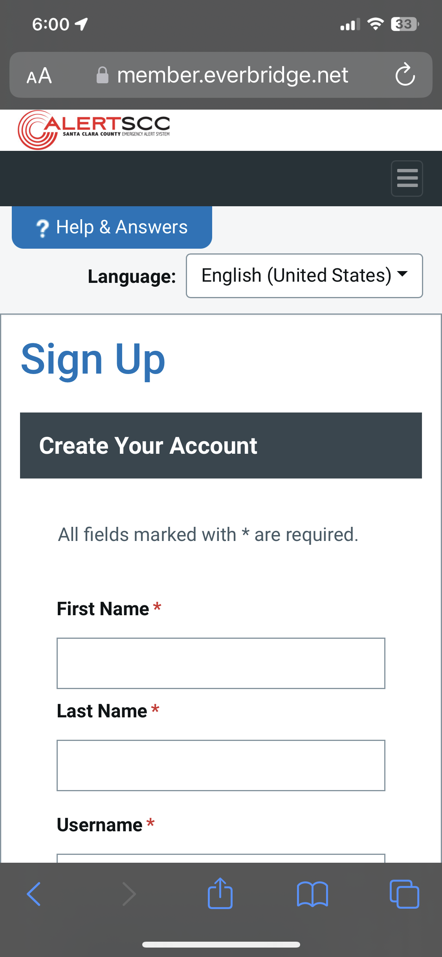
Task: Tap the dropdown arrow next to language
Action: point(403,276)
